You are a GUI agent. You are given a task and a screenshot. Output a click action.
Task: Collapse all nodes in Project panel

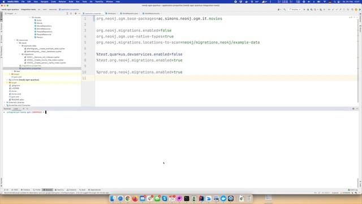(x=71, y=14)
